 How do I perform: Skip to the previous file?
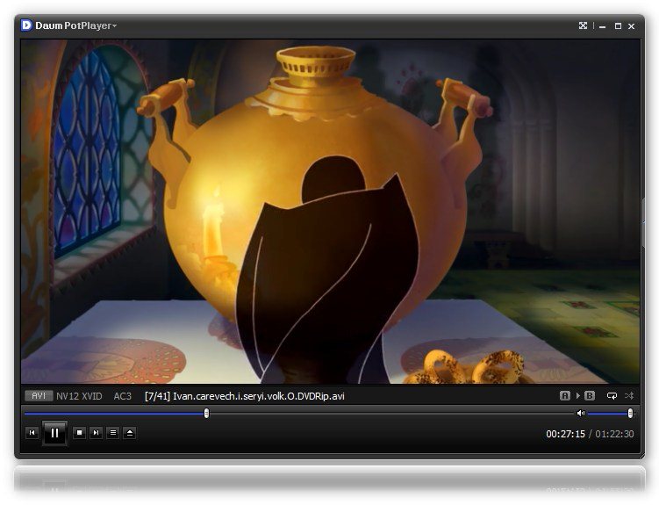[x=32, y=433]
